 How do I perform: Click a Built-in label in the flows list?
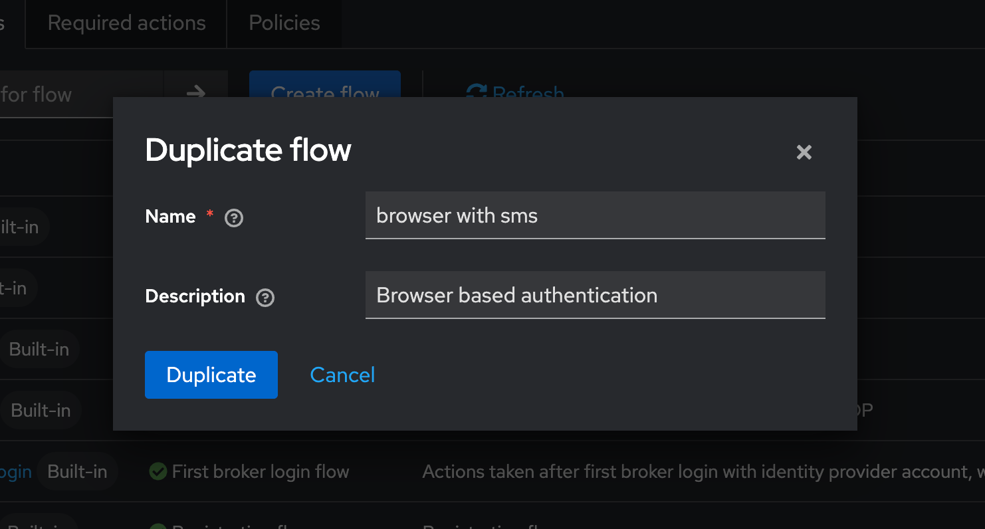(x=39, y=349)
